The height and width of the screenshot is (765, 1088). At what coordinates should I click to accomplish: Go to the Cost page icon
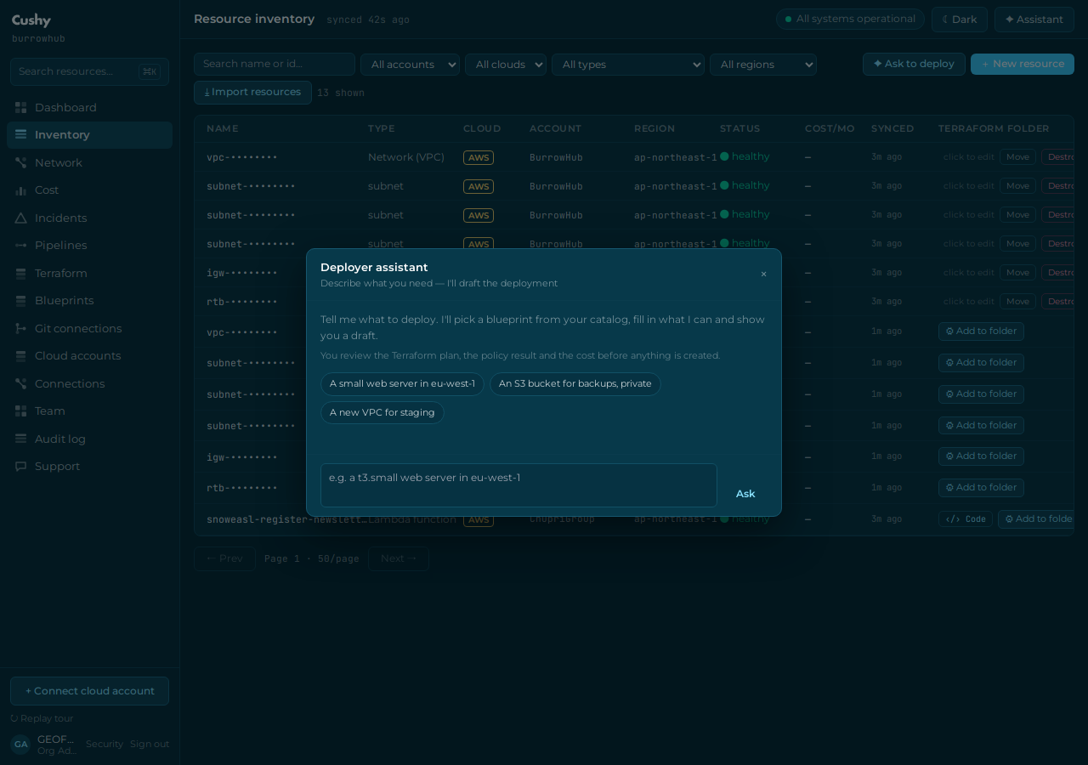pos(20,190)
